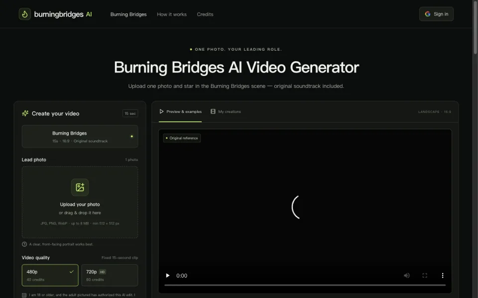478x298 pixels.
Task: Open the How it works nav link
Action: tap(172, 14)
